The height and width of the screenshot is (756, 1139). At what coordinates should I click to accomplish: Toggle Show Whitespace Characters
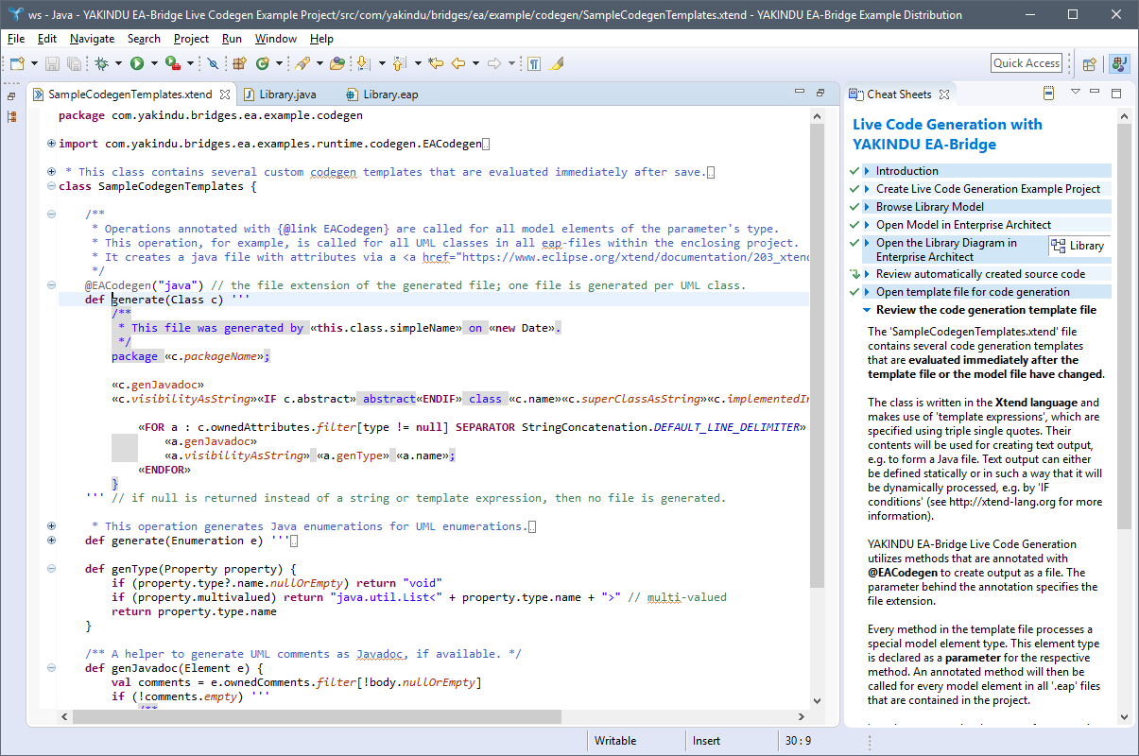[x=534, y=63]
